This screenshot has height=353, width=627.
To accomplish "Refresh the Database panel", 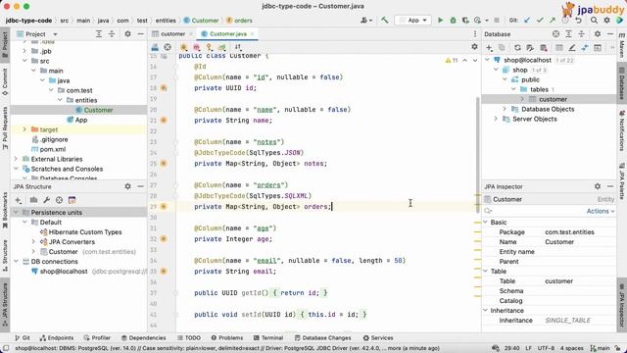I will tap(517, 48).
